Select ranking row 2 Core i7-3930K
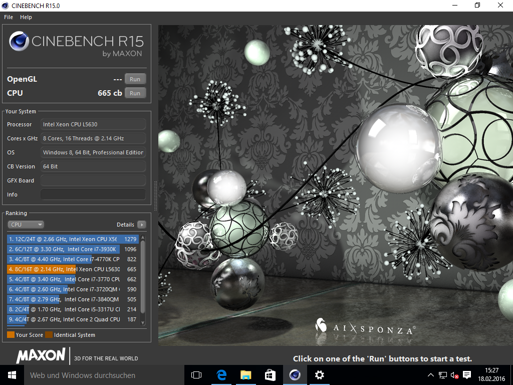Screen dimensions: 513x385 pos(73,249)
